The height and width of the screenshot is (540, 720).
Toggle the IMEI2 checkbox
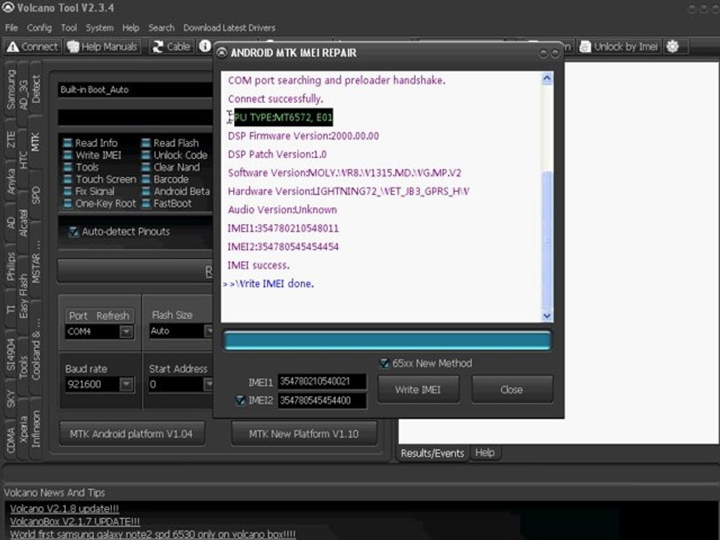[240, 400]
